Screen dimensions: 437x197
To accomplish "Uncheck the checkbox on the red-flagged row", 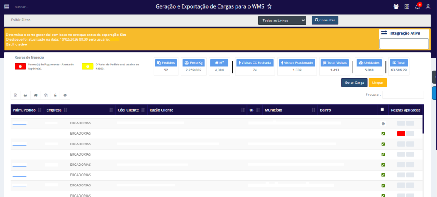I will [x=383, y=134].
